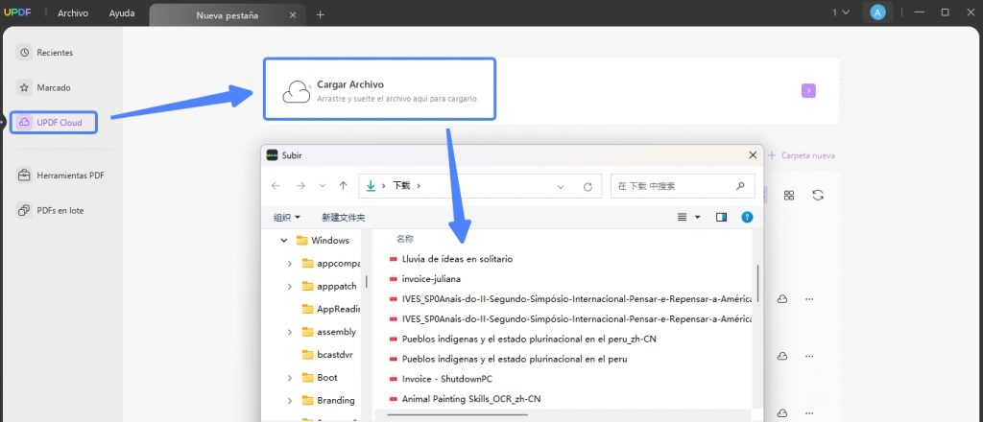
Task: Close the Nueva pestaña tab
Action: click(293, 15)
